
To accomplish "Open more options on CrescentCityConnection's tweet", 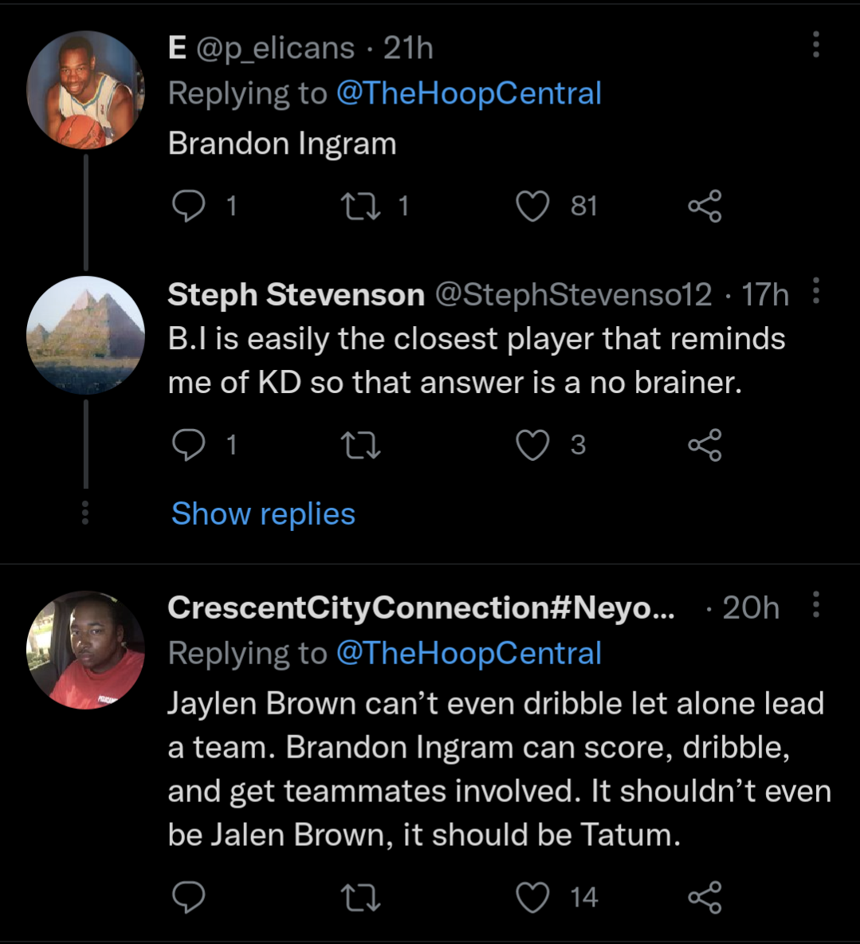I will (x=815, y=604).
